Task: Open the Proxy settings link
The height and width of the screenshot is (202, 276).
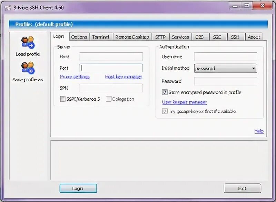Action: coord(75,77)
